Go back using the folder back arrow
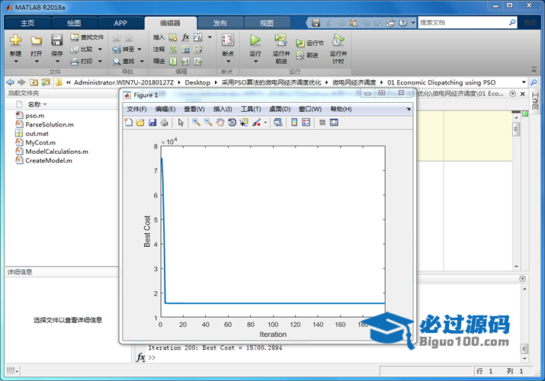The image size is (545, 381). pos(10,82)
